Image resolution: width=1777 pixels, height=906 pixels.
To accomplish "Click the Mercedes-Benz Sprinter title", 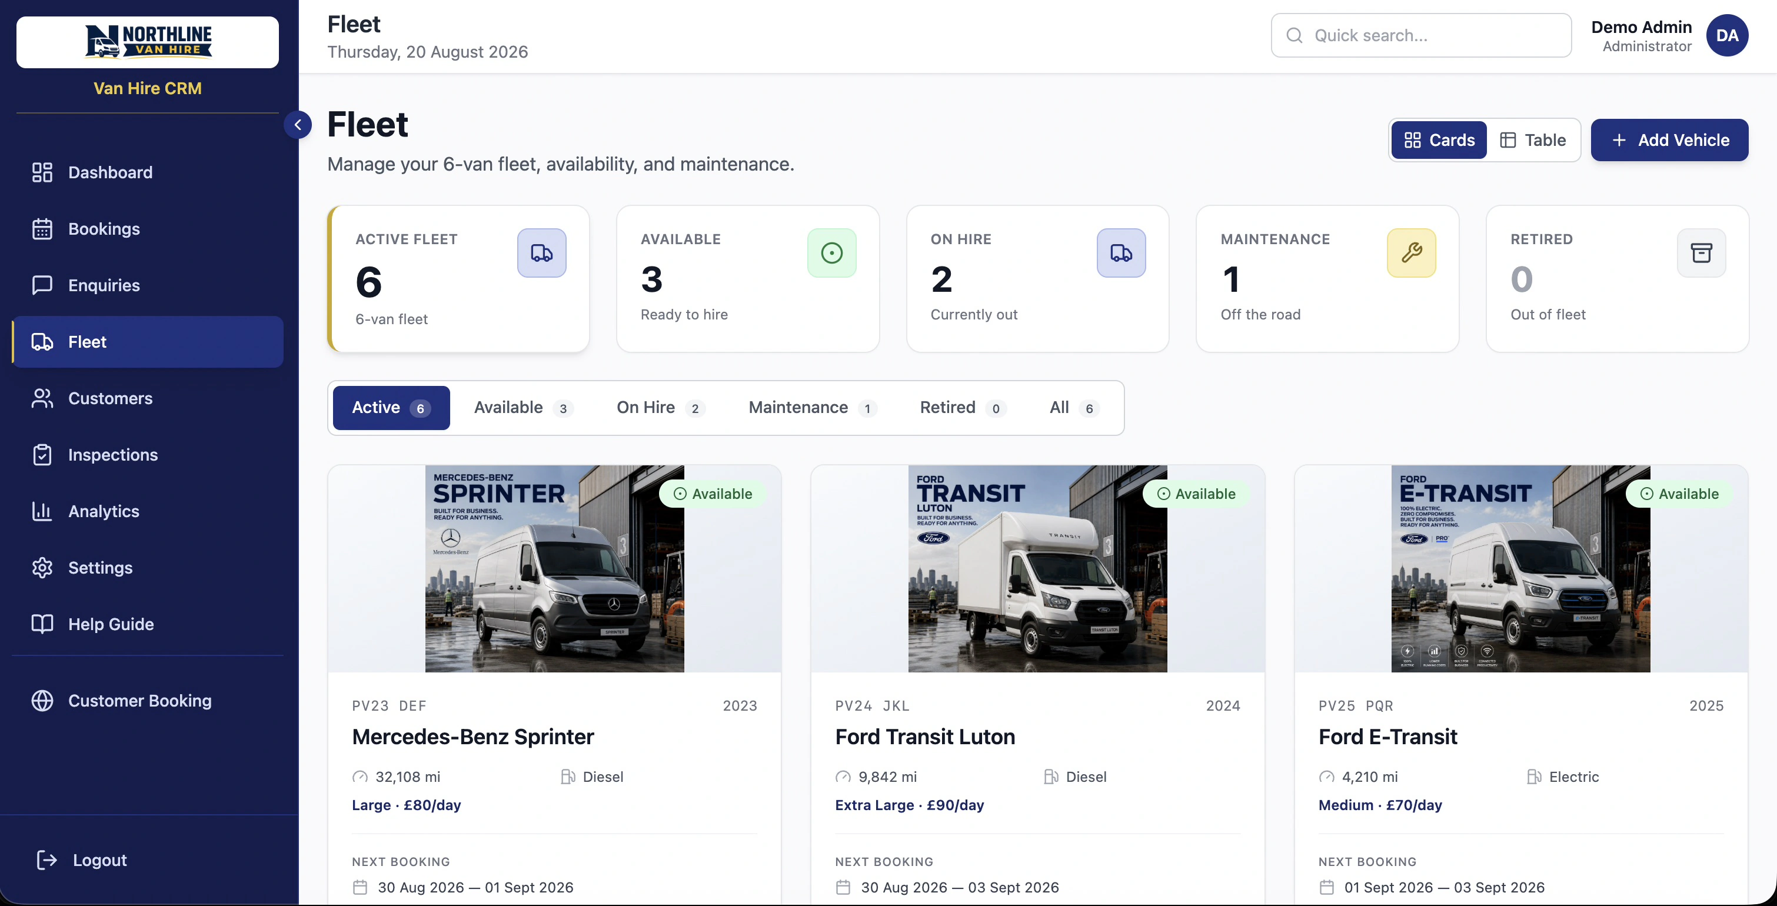I will (472, 737).
